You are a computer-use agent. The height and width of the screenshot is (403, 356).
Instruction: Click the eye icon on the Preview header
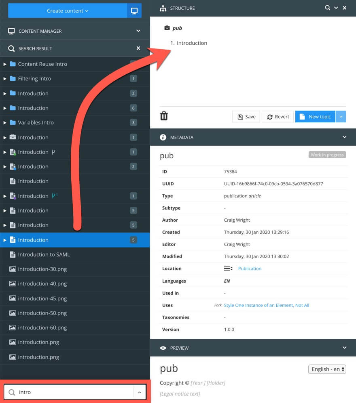coord(163,348)
